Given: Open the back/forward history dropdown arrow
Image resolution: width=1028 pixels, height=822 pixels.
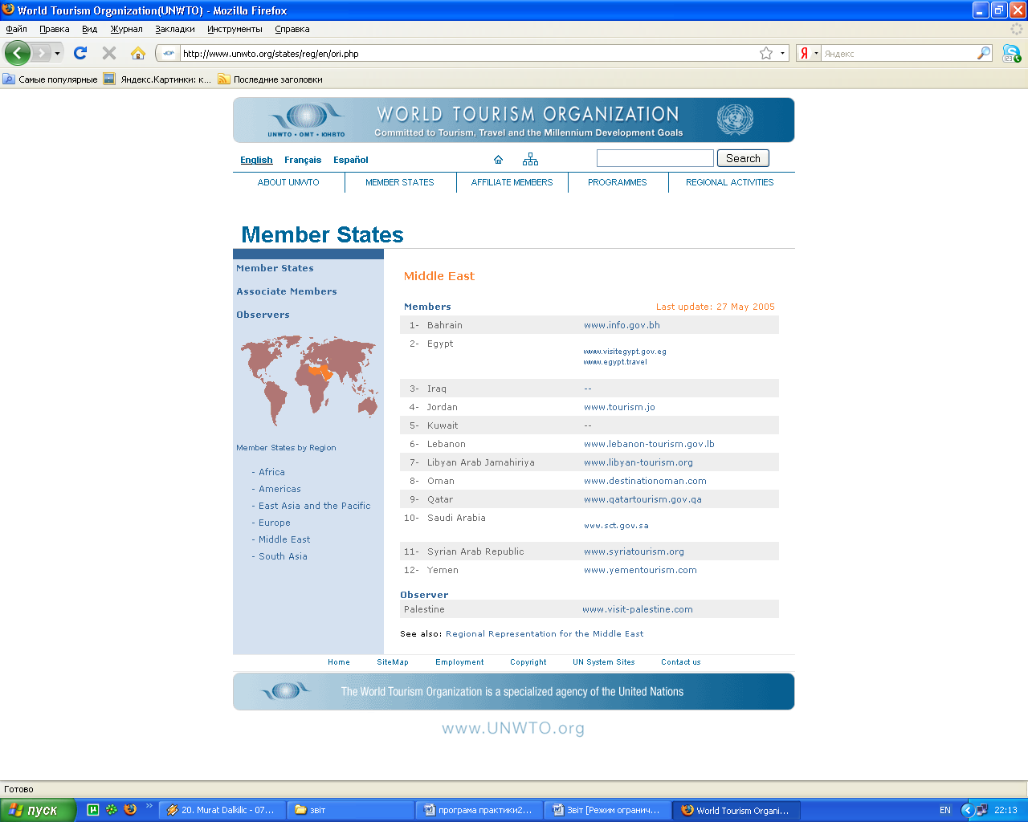Looking at the screenshot, I should (57, 53).
